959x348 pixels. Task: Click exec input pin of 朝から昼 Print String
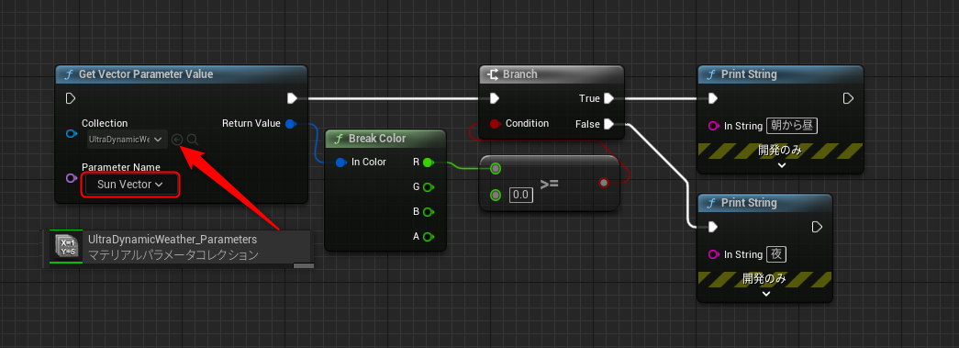[x=712, y=98]
